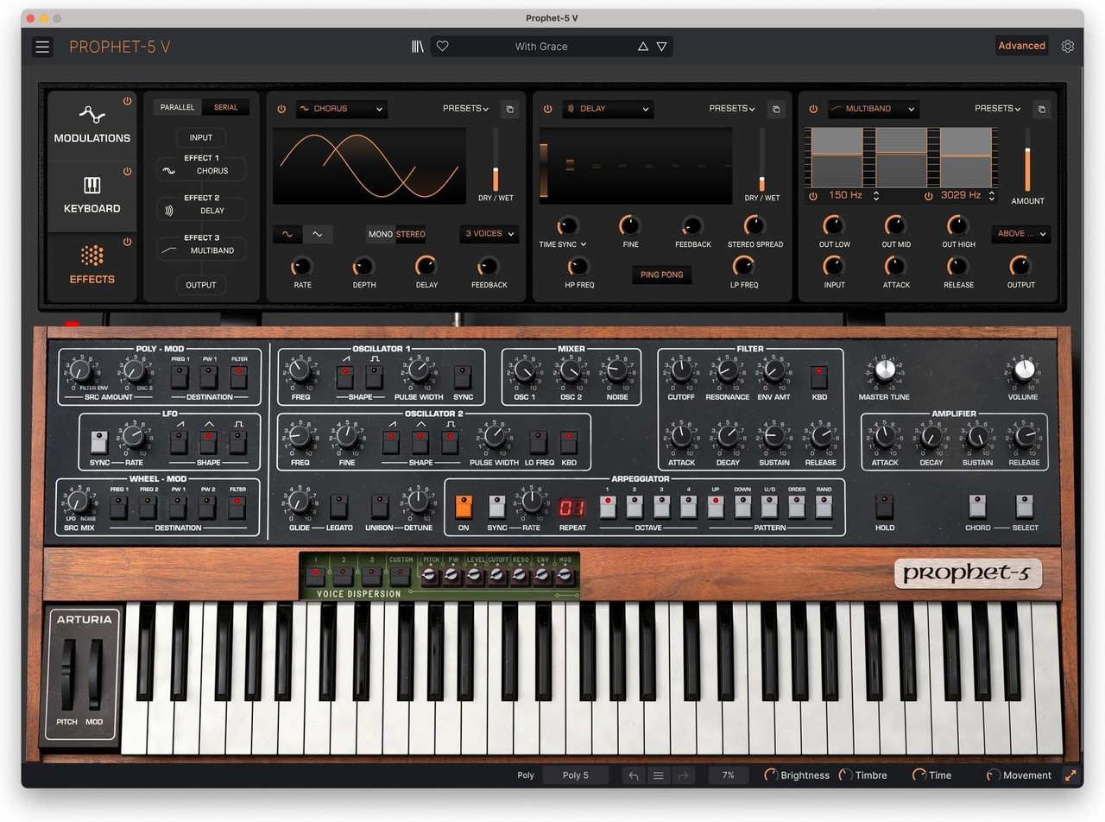Image resolution: width=1105 pixels, height=822 pixels.
Task: Select the sine chorus waveform icon
Action: point(287,234)
